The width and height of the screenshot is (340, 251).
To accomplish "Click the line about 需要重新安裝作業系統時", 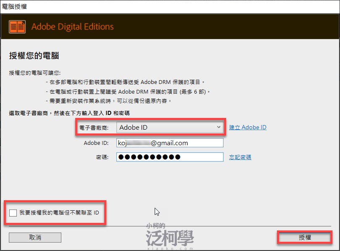I will (108, 101).
